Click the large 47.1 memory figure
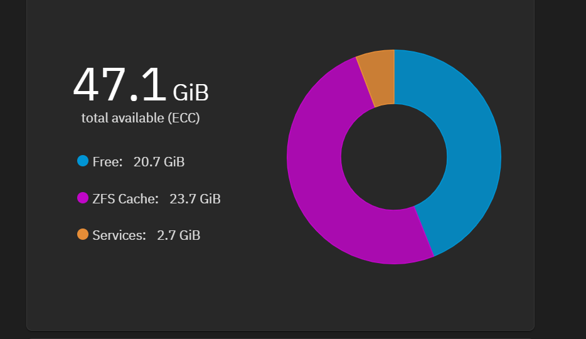 pyautogui.click(x=120, y=85)
